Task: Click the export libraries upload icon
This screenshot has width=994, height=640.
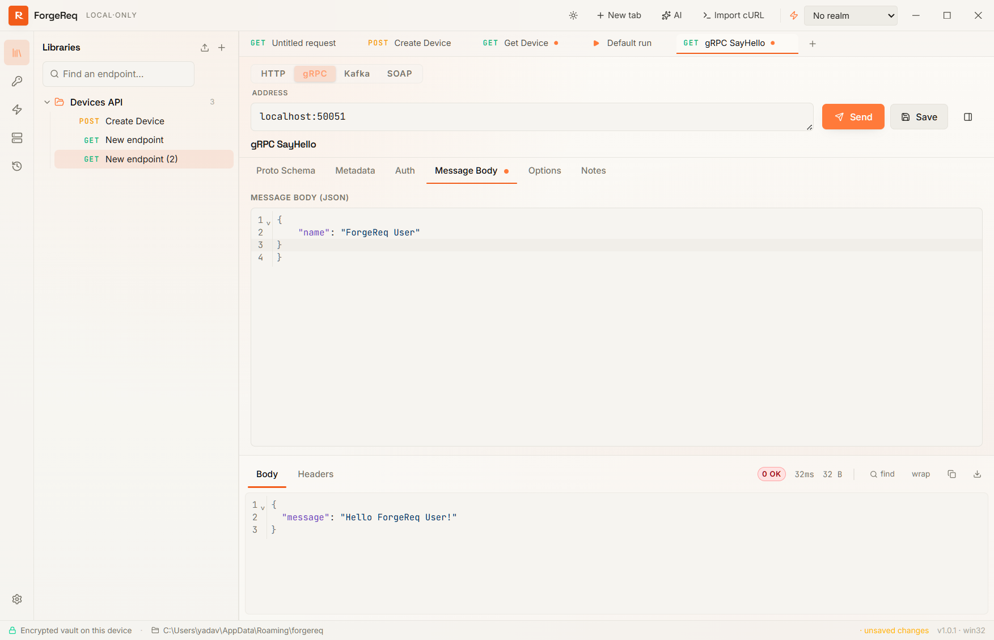Action: [205, 48]
